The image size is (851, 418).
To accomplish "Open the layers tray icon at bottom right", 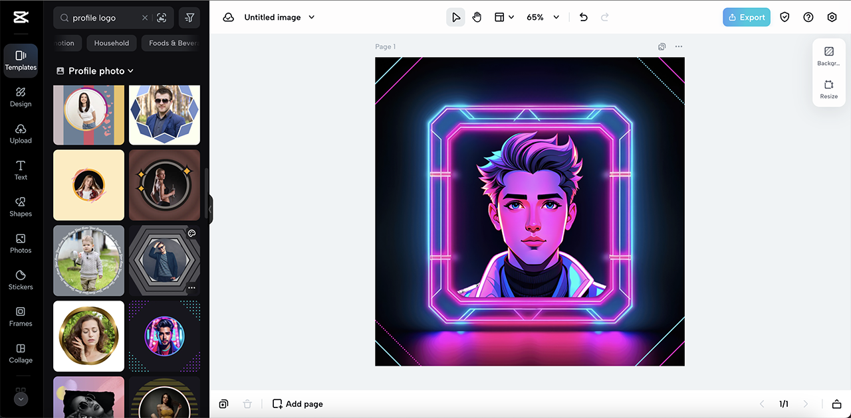I will 836,404.
